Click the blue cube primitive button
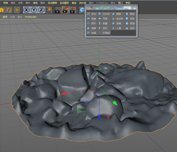This screenshot has height=152, width=177. (x=82, y=10)
